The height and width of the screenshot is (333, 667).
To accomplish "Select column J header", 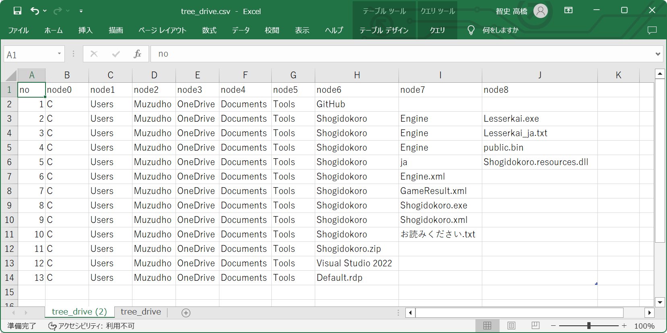I will coord(539,75).
